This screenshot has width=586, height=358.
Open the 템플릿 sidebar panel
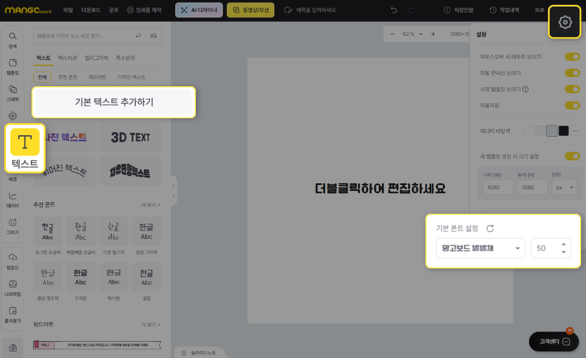coord(13,66)
